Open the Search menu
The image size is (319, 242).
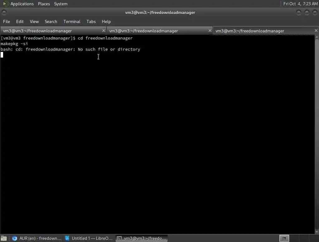(x=51, y=21)
